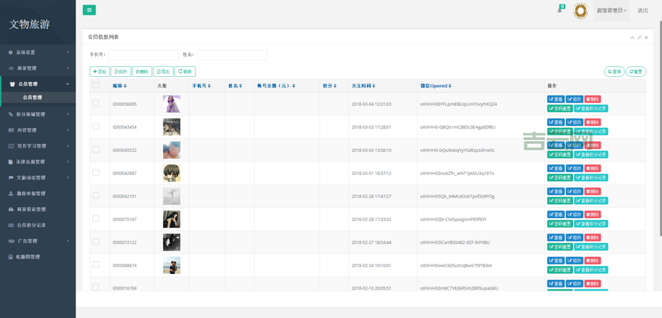Collapse the 会员信息列表 panel with the up chevron
This screenshot has height=318, width=662.
click(632, 38)
